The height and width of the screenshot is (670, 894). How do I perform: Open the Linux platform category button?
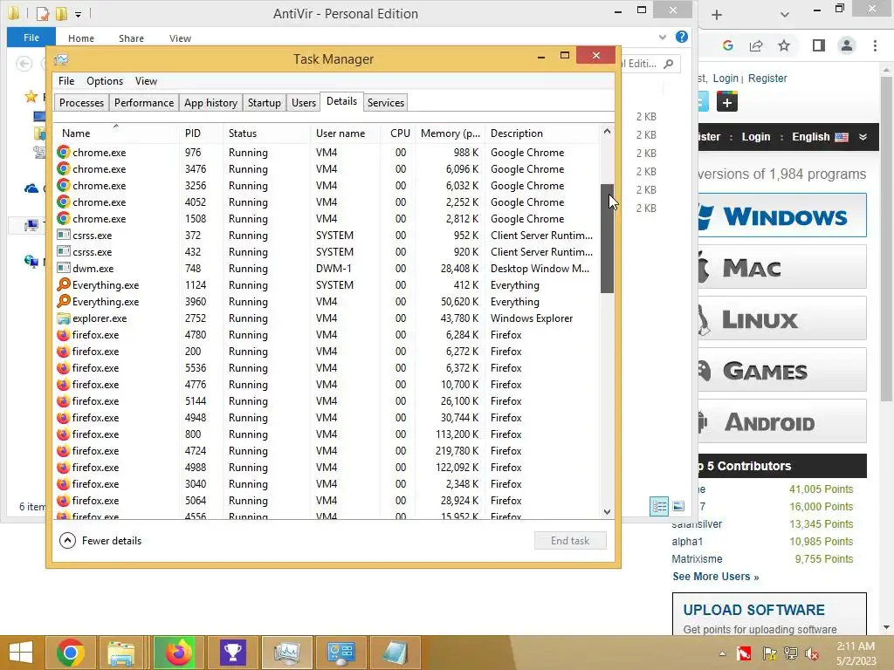pyautogui.click(x=782, y=318)
